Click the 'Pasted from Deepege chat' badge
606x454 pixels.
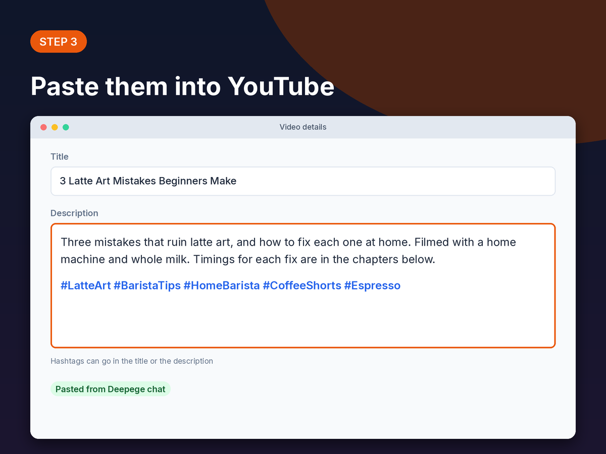111,389
